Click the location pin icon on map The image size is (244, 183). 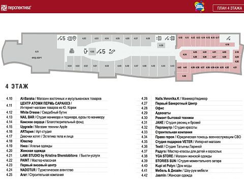[x=74, y=38]
